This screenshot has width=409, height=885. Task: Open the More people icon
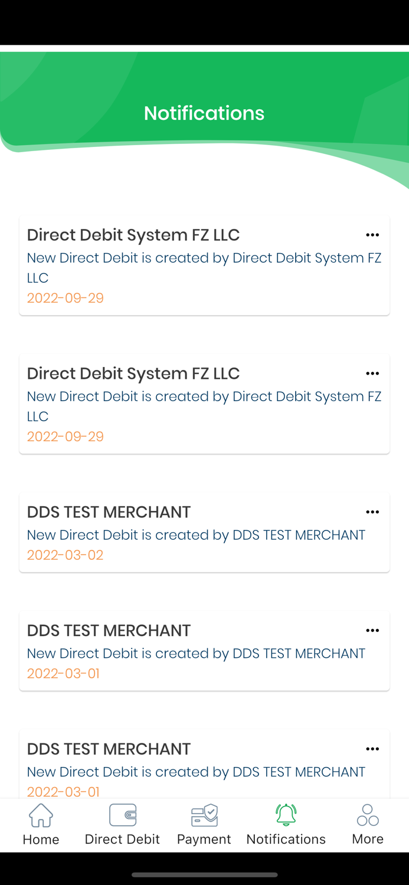tap(367, 815)
